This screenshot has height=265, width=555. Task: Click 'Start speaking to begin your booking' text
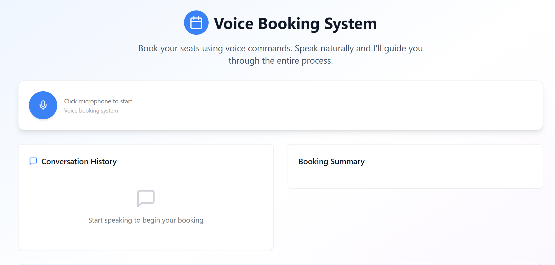146,220
